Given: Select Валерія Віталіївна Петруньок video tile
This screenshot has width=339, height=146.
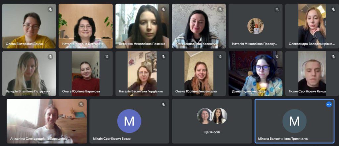Looking at the screenshot, I should [29, 74].
